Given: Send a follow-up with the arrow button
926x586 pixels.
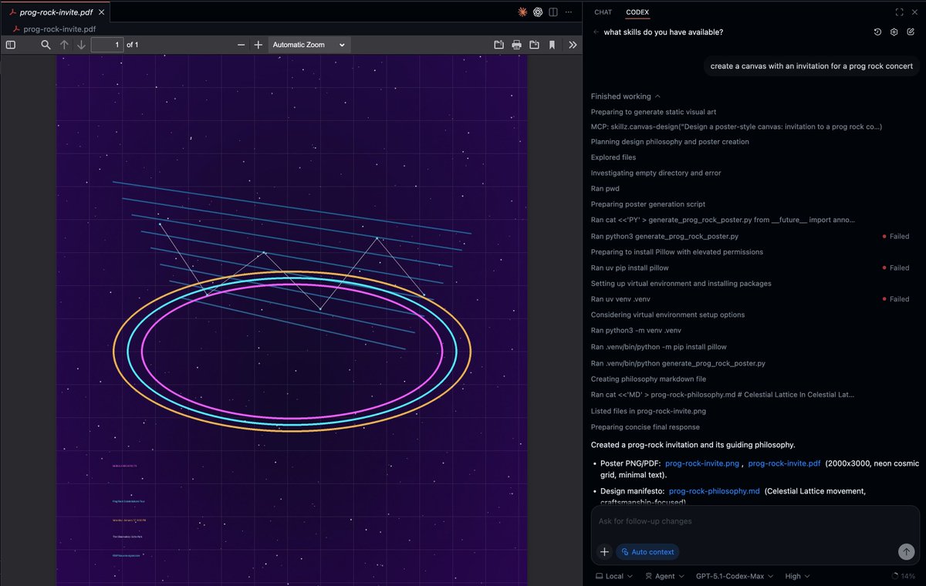Looking at the screenshot, I should coord(905,551).
